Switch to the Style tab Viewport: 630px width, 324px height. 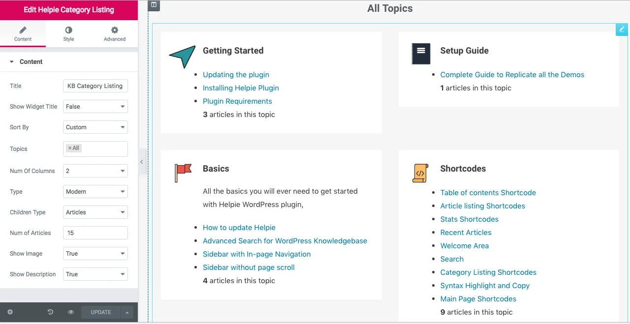click(x=68, y=34)
